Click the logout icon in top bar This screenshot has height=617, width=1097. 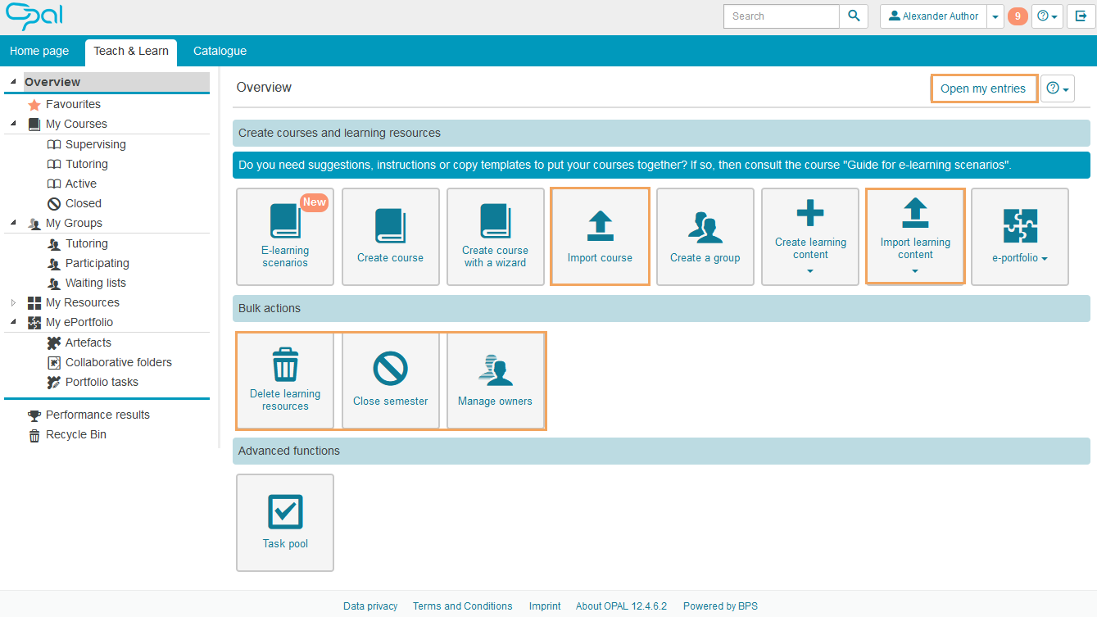[1081, 16]
